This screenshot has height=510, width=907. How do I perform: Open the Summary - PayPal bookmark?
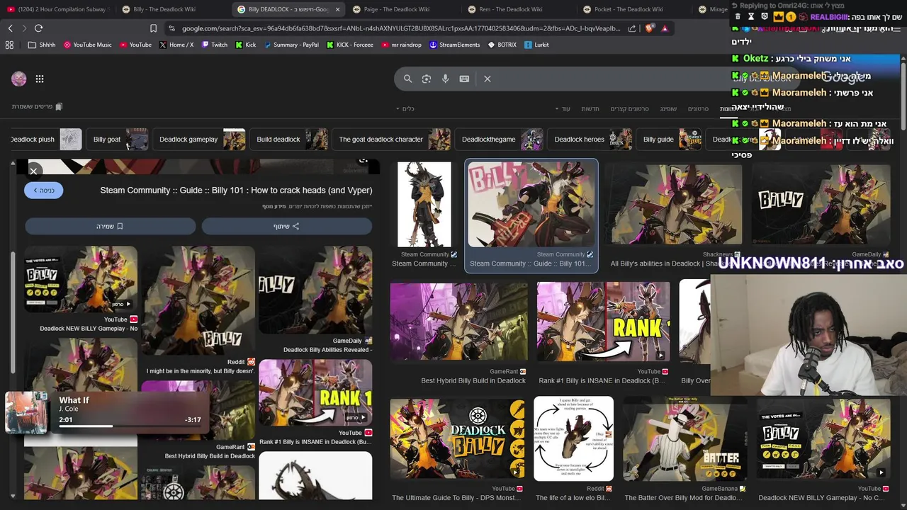click(291, 45)
